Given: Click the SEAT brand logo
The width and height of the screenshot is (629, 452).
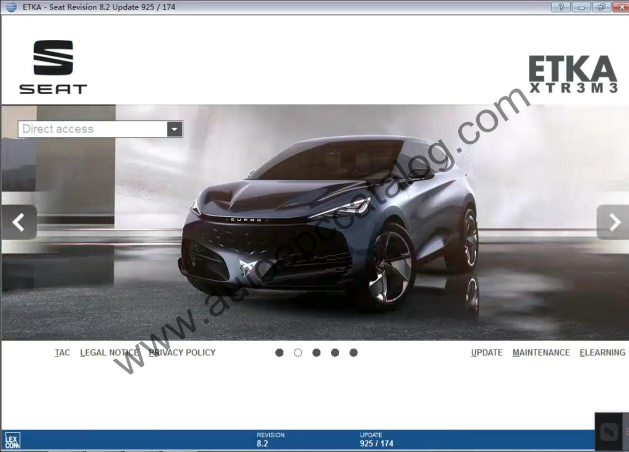Looking at the screenshot, I should 53,67.
